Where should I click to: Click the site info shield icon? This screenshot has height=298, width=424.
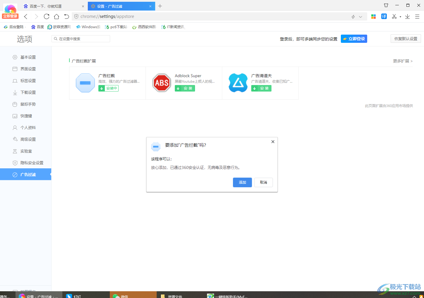(76, 16)
